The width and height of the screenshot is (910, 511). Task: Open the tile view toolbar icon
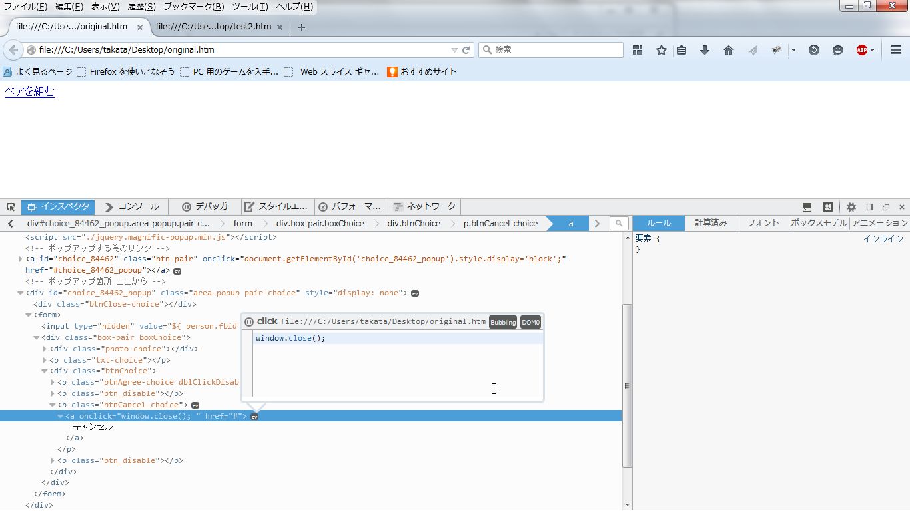pyautogui.click(x=638, y=50)
